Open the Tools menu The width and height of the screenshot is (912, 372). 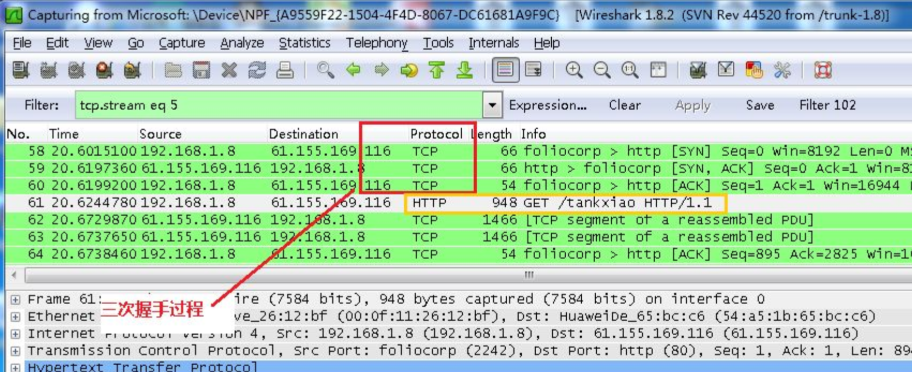click(x=438, y=43)
